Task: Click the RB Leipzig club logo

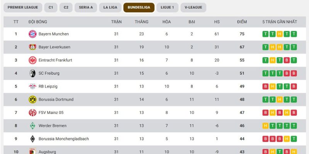Action: (x=32, y=86)
